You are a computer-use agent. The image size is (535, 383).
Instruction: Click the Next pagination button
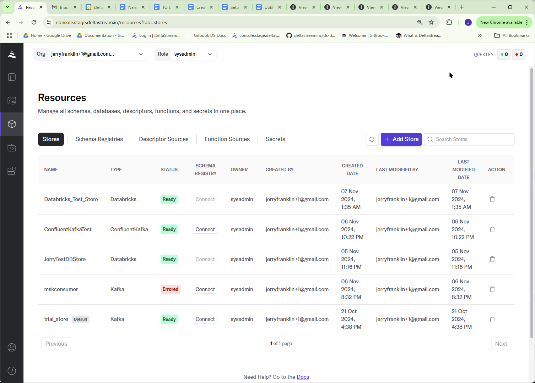(501, 344)
